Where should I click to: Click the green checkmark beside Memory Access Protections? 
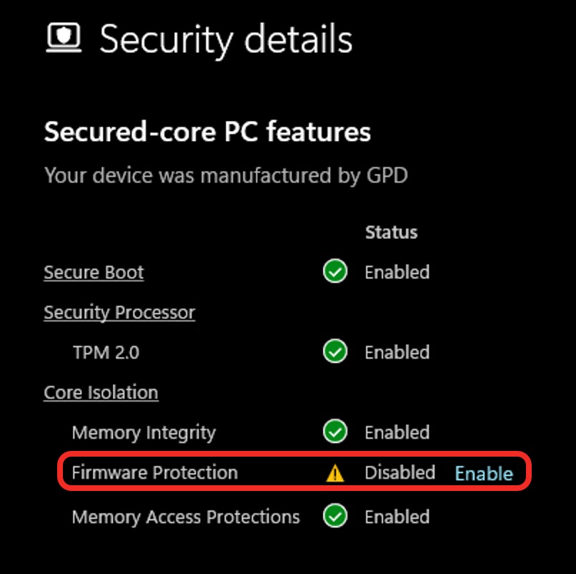(335, 515)
